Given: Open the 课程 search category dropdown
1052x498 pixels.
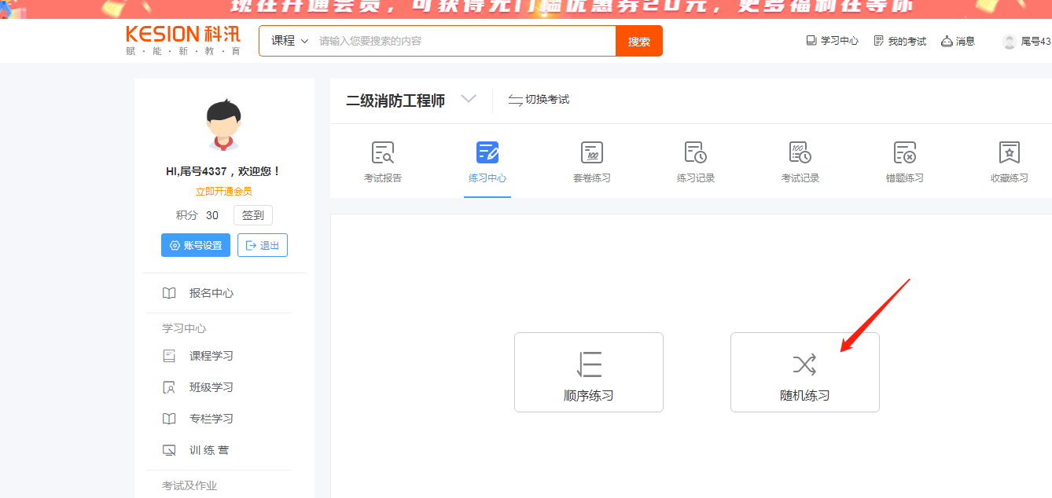Looking at the screenshot, I should 289,41.
